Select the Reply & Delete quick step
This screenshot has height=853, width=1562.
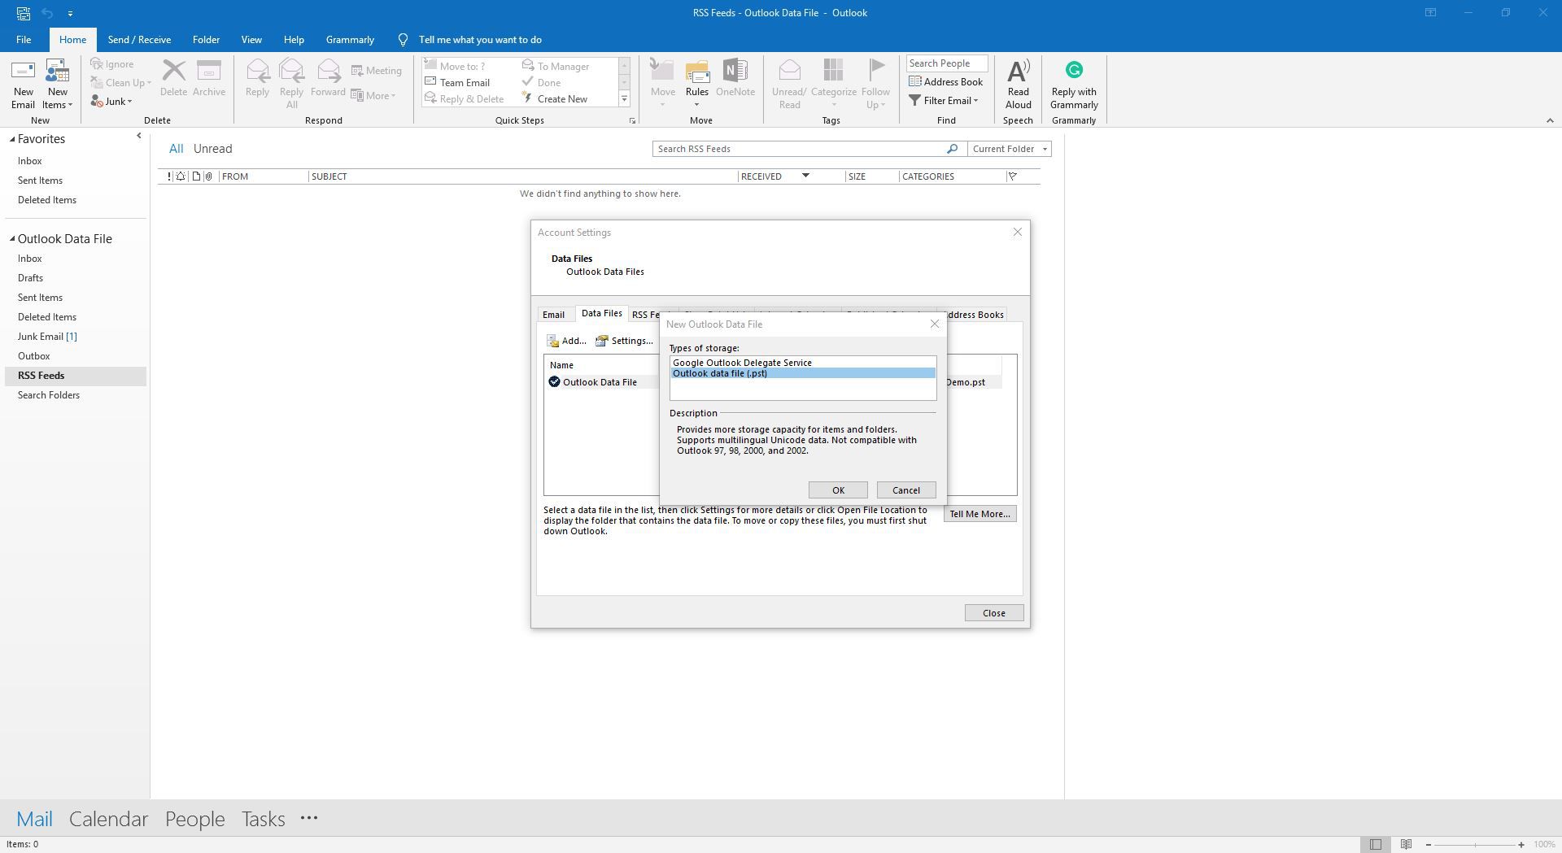(465, 99)
